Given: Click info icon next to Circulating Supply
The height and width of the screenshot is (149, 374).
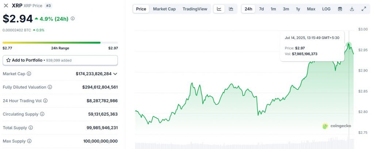Looking at the screenshot, I should [42, 114].
